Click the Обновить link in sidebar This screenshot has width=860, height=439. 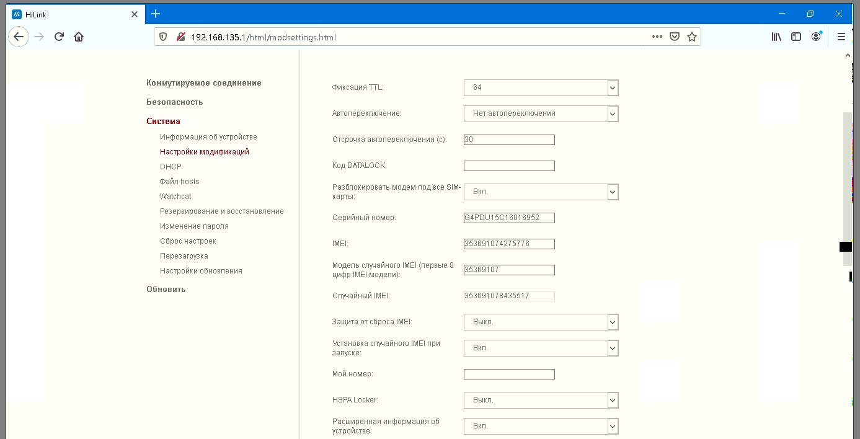click(x=165, y=289)
